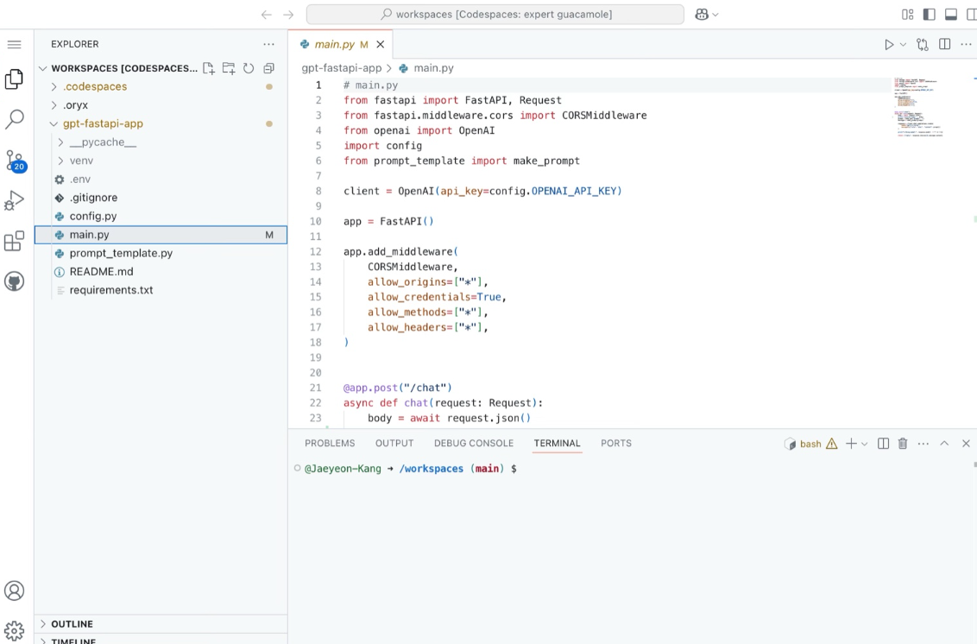Create a new file in the Explorer
The width and height of the screenshot is (977, 644).
tap(209, 67)
